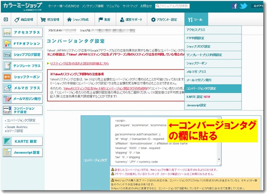Open サイトマップ header link

coord(130,6)
